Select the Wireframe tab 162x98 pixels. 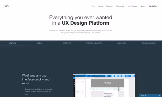click(13, 43)
